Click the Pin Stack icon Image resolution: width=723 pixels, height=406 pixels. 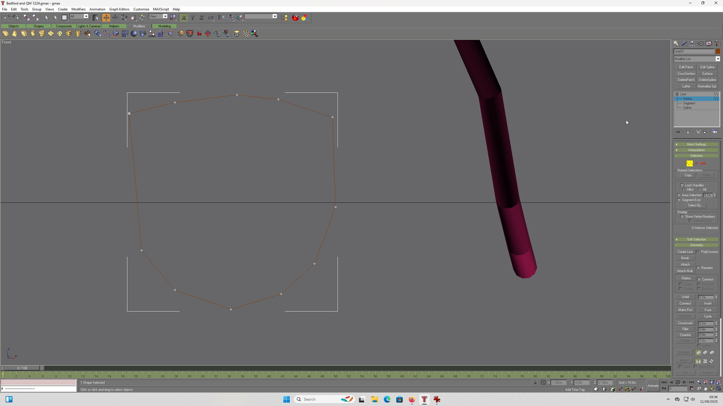pos(678,132)
